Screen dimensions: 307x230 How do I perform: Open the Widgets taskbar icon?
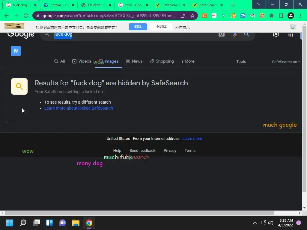point(49,223)
